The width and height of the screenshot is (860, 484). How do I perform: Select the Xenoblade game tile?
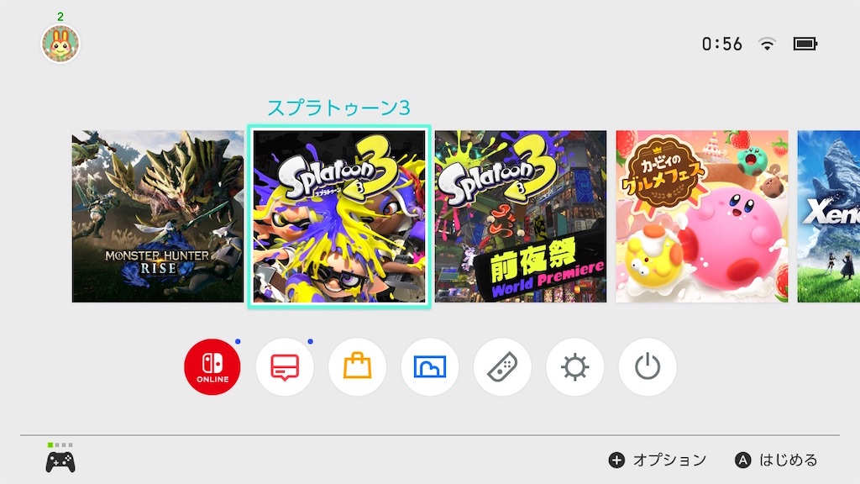click(x=829, y=216)
